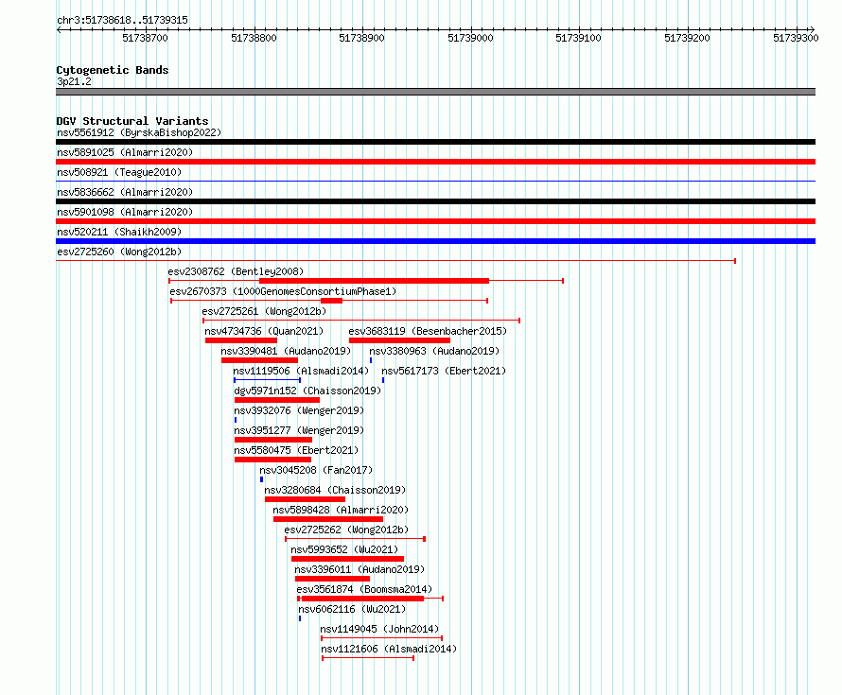Click the 51739000 ruler position label

470,38
